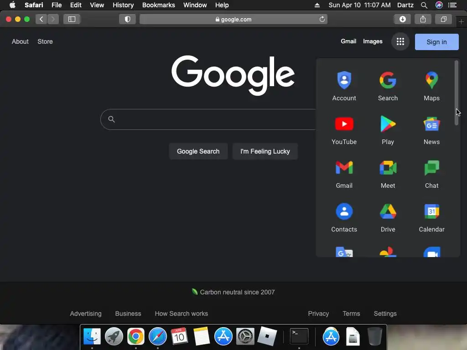Open the Images link
467x350 pixels.
point(373,41)
